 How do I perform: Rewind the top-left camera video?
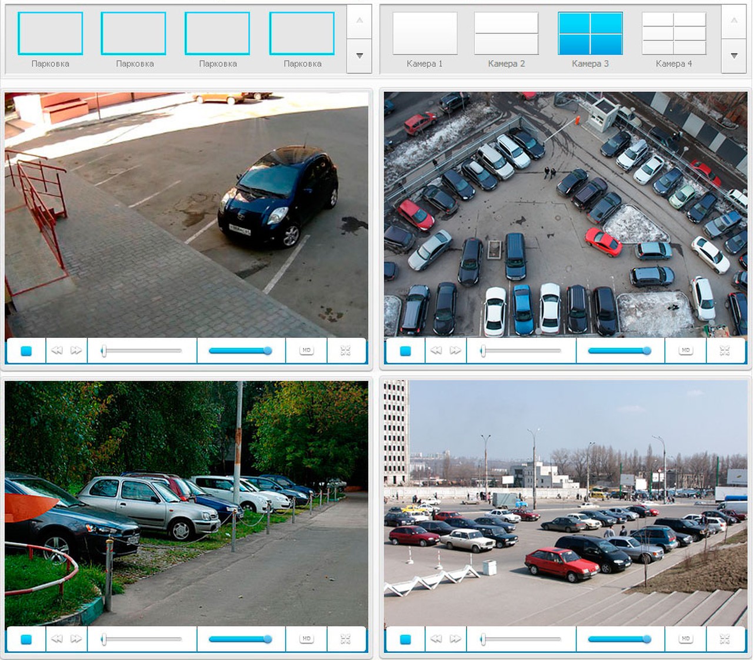coord(56,350)
